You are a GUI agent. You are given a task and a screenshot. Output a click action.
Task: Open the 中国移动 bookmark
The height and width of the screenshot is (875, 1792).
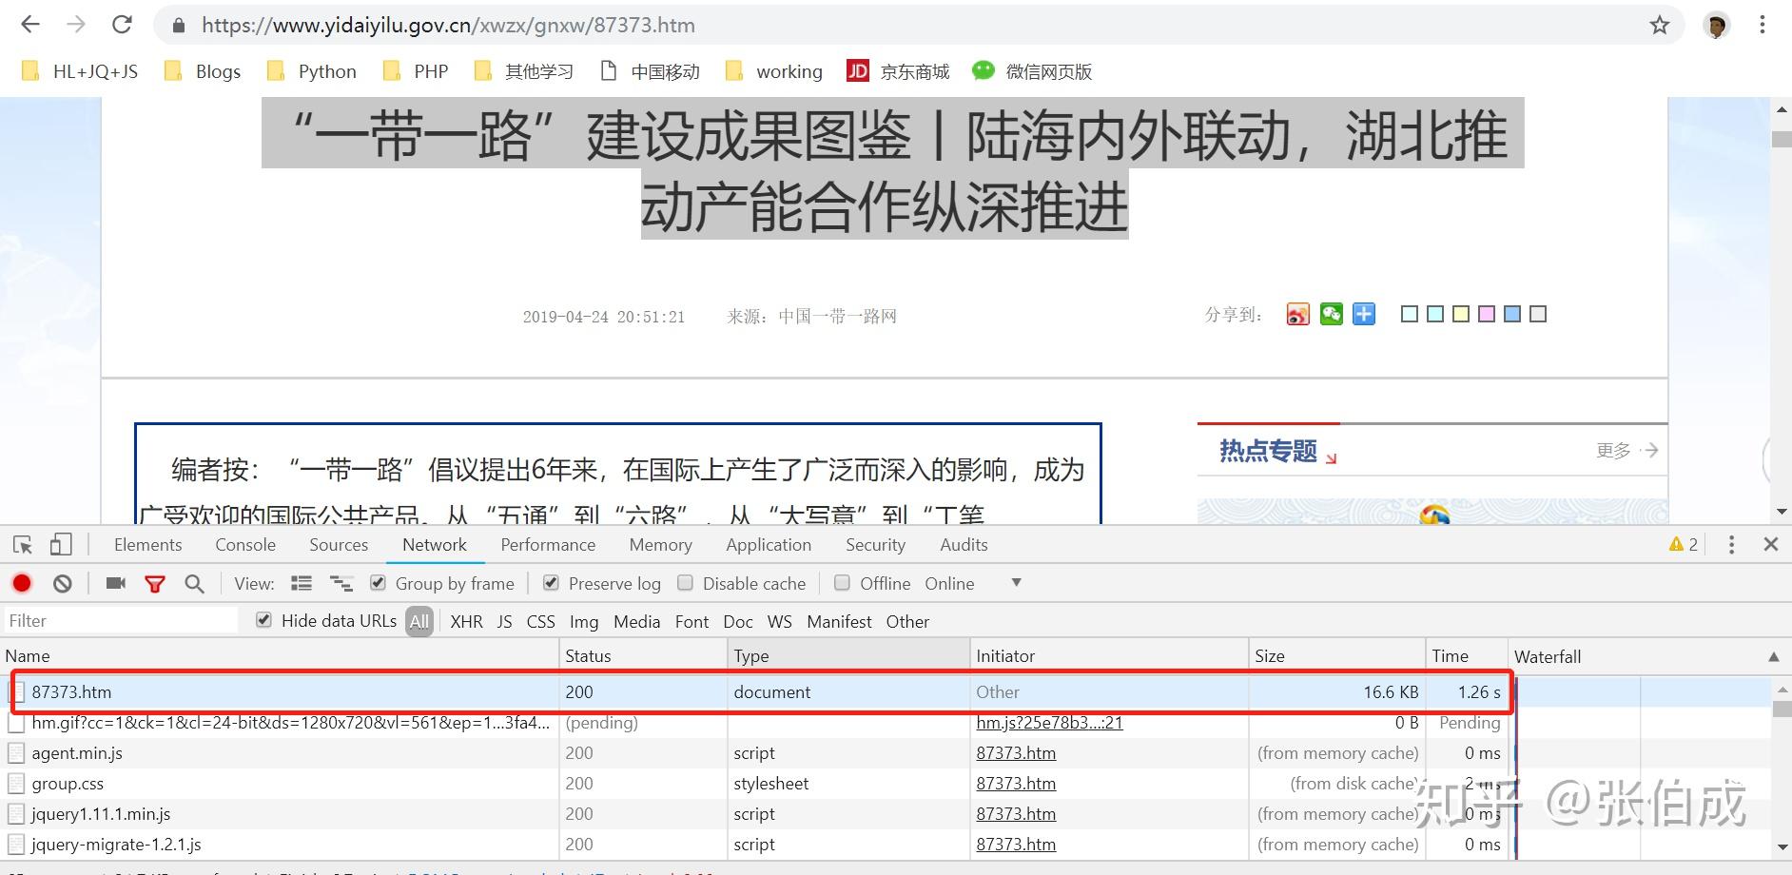651,71
